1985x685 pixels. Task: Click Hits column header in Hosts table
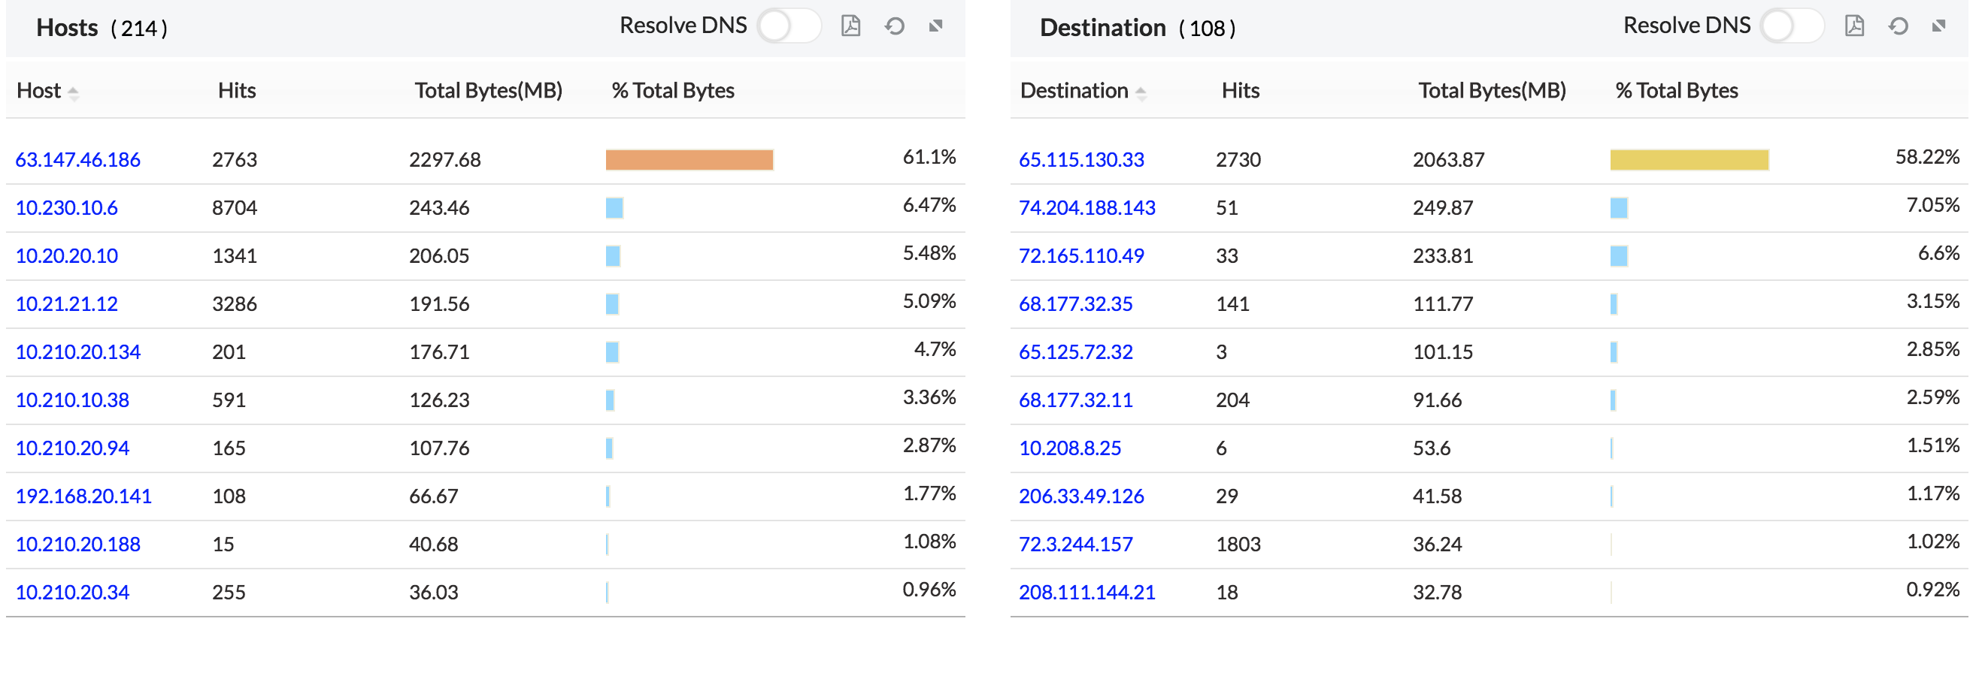pyautogui.click(x=237, y=91)
